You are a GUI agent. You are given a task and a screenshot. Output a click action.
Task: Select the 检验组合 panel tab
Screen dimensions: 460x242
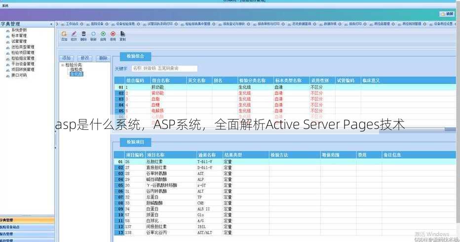(x=136, y=56)
